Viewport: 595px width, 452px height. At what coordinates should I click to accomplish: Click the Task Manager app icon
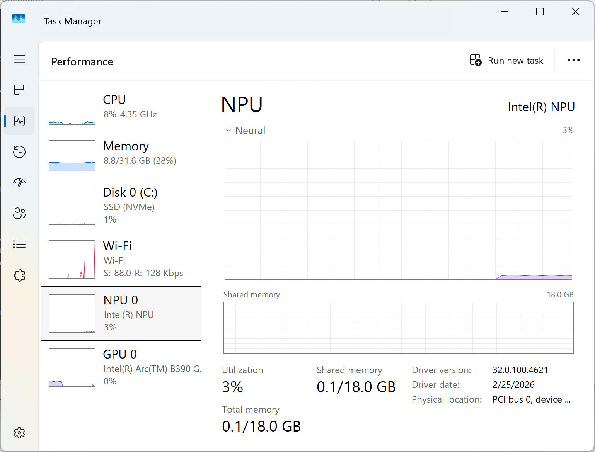pos(19,19)
